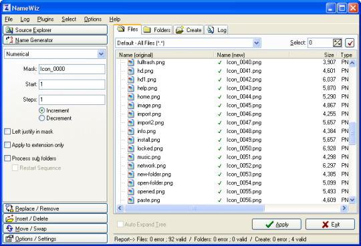Click the Mask input field
The image size is (361, 246).
pos(72,69)
